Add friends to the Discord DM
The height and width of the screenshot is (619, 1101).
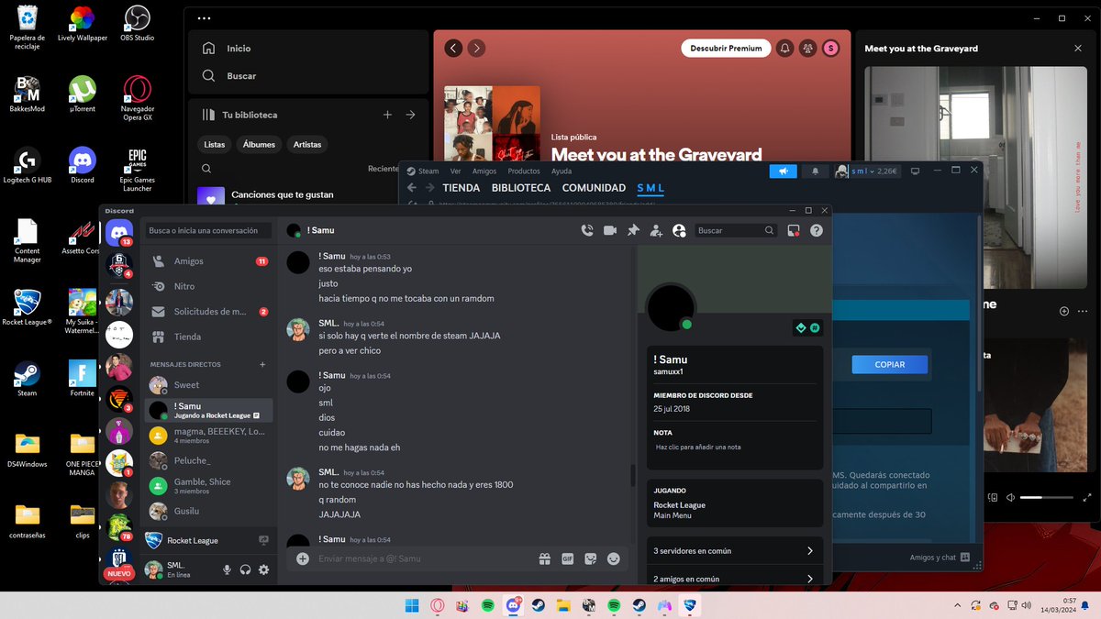point(656,231)
